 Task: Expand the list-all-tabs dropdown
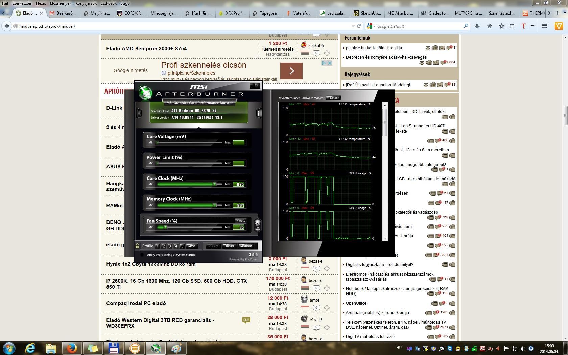pos(564,13)
